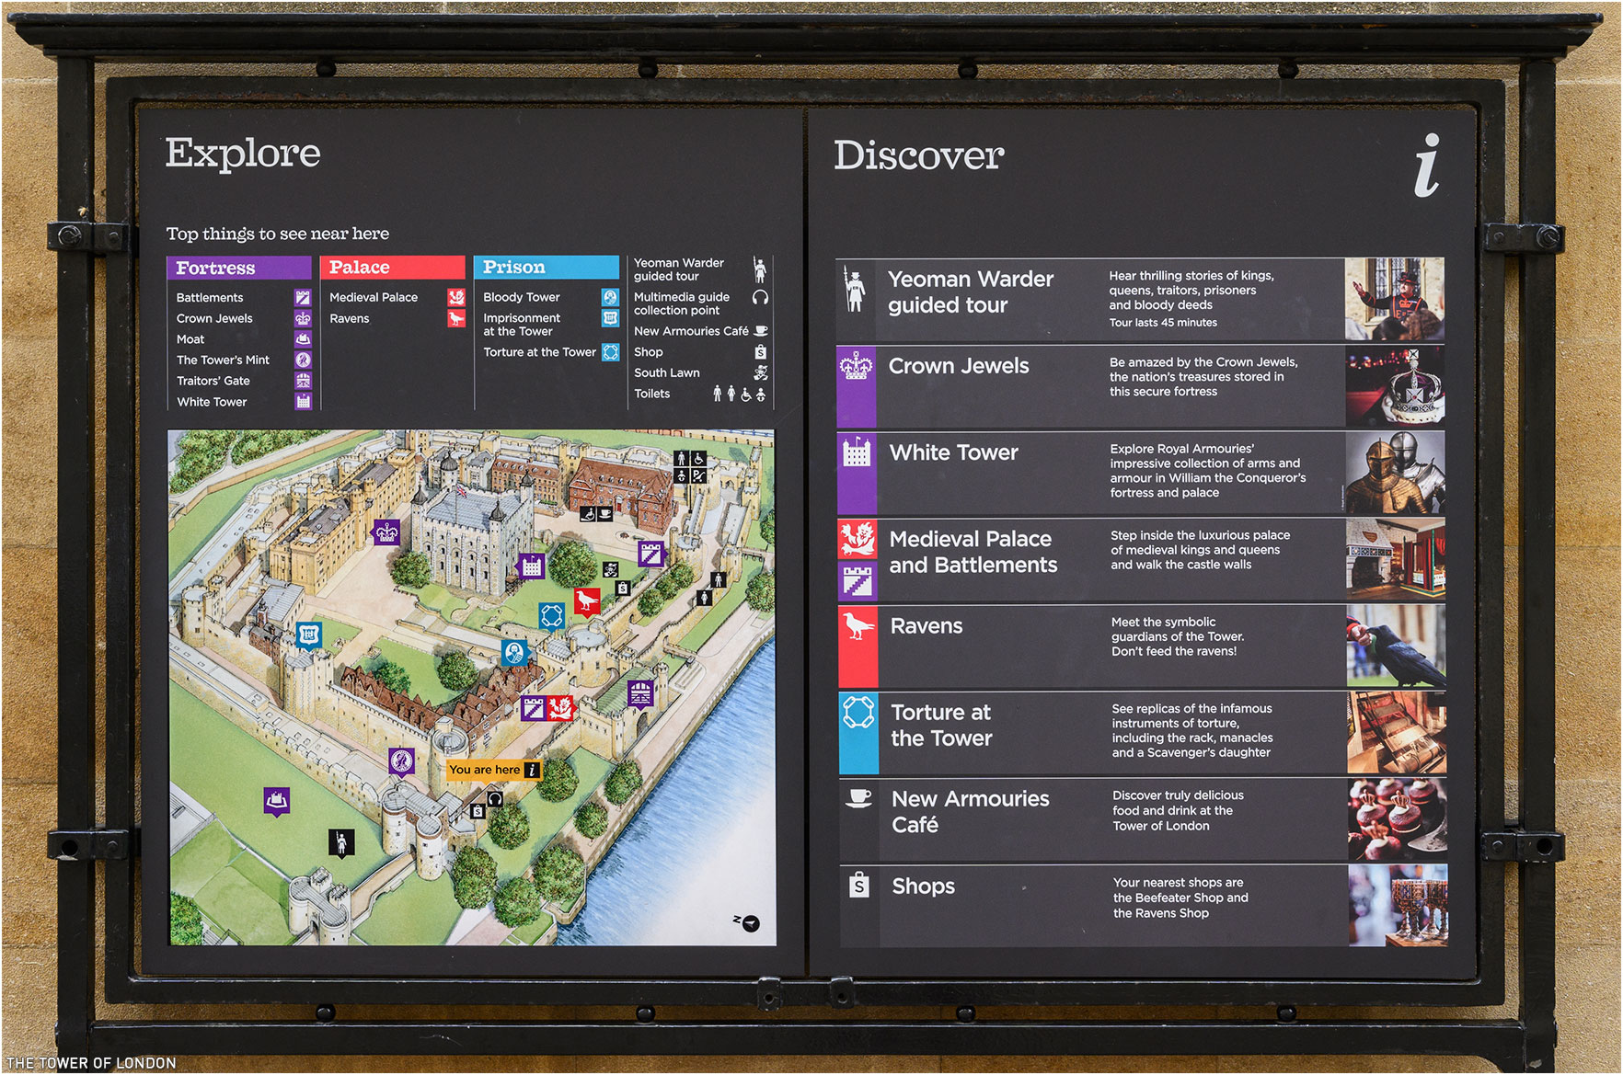Click the Yeoman Warder tour photo thumbnail

pyautogui.click(x=1395, y=299)
